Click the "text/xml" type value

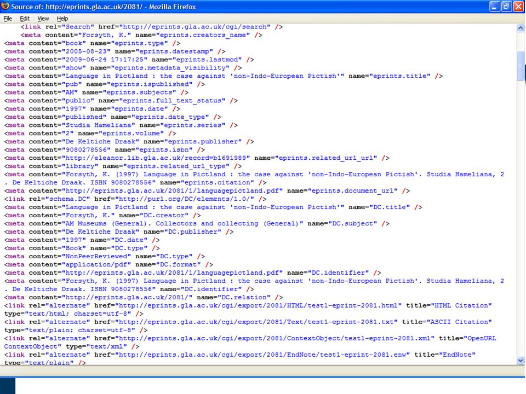coord(107,346)
